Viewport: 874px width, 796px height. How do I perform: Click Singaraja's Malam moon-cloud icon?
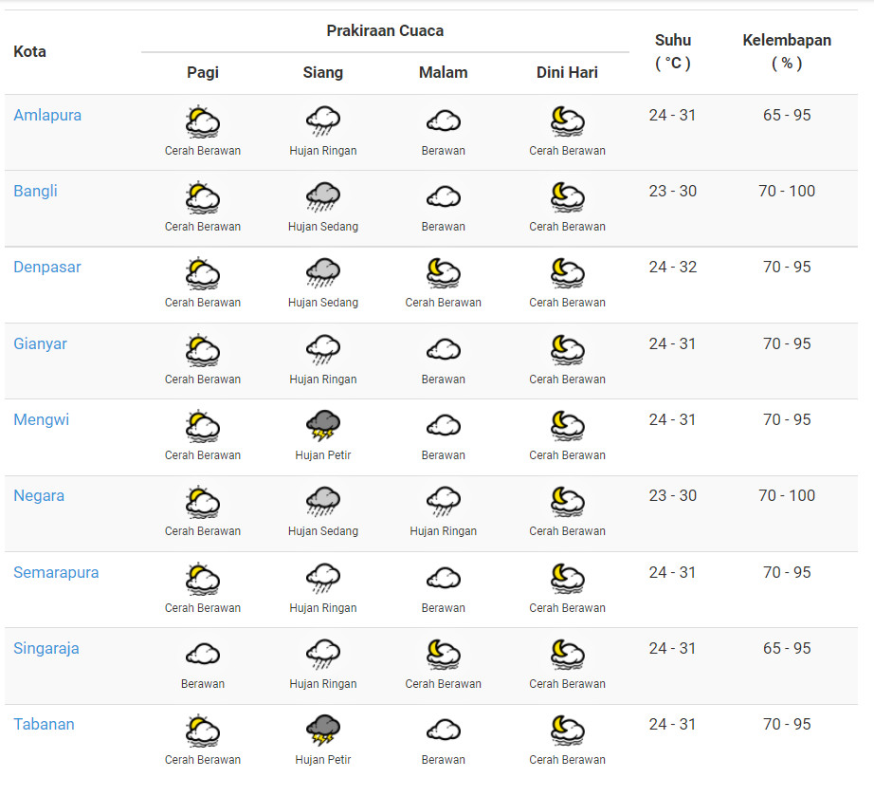(443, 655)
